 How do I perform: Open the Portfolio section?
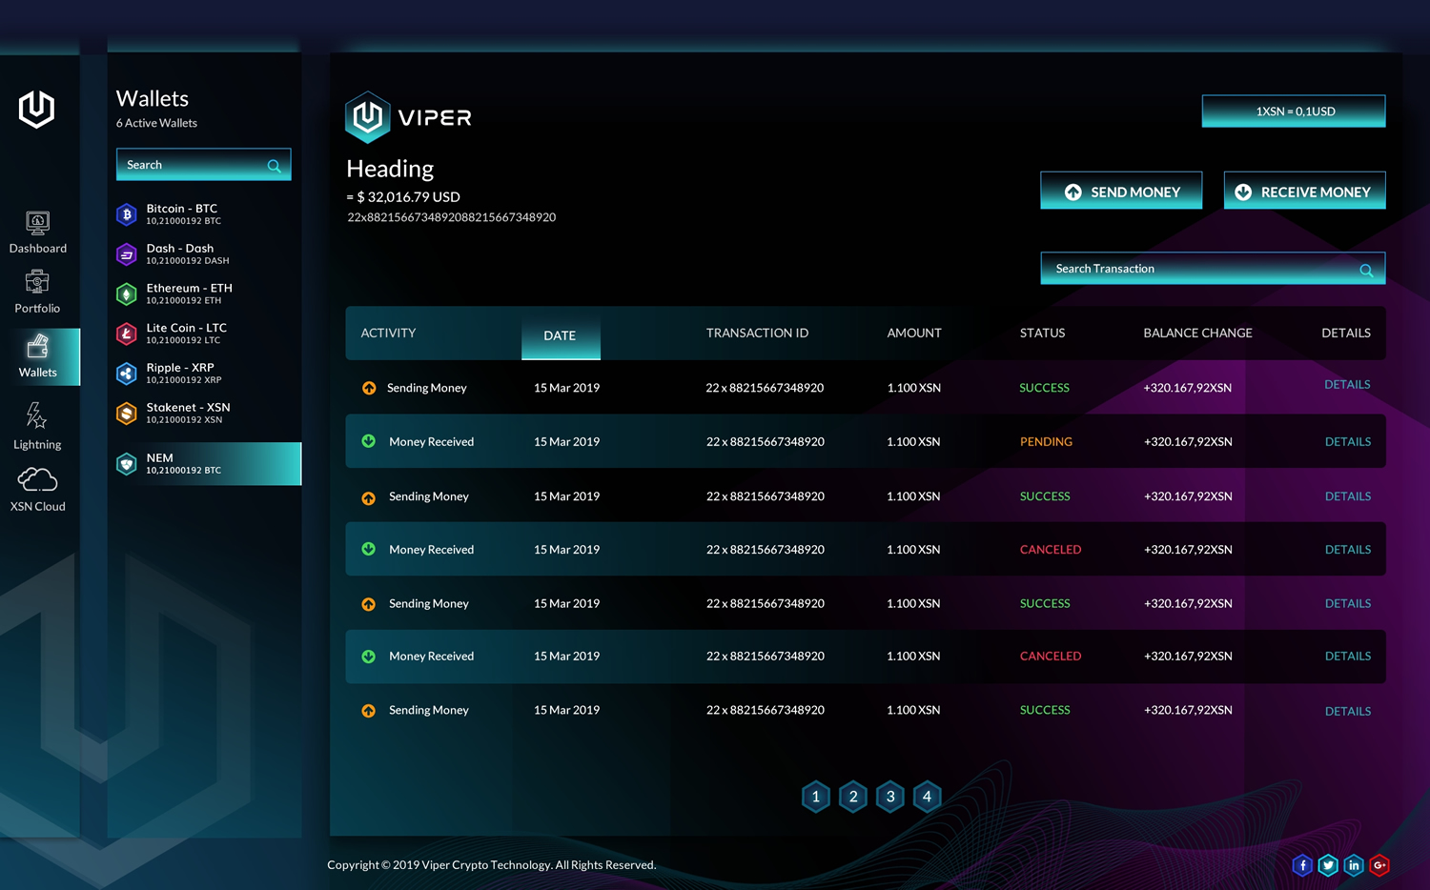37,292
